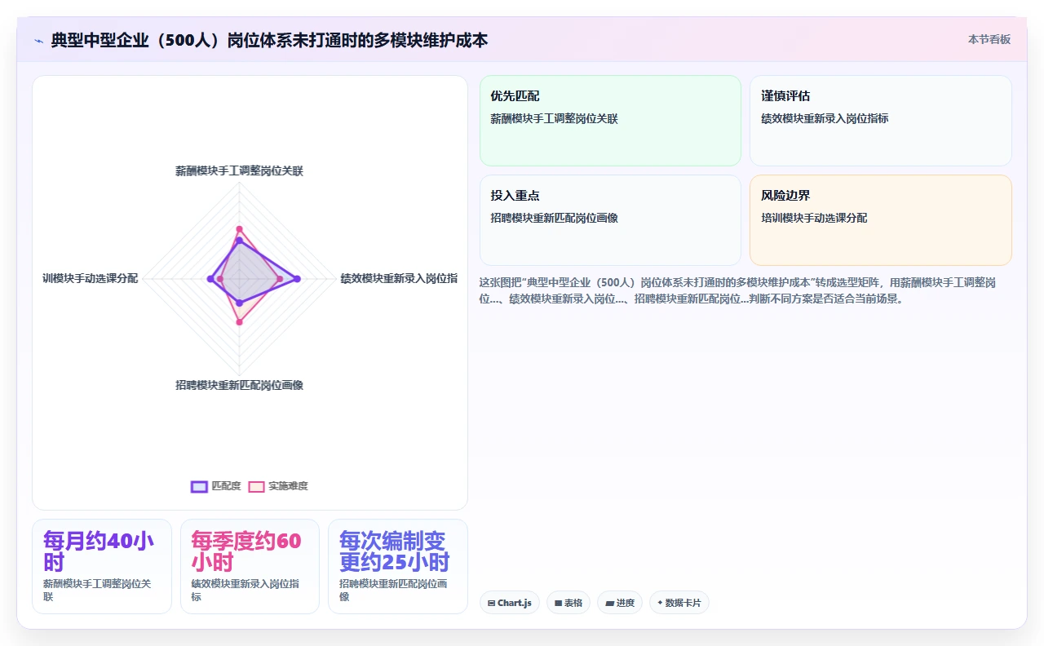Select the 进度 tag

[x=620, y=603]
